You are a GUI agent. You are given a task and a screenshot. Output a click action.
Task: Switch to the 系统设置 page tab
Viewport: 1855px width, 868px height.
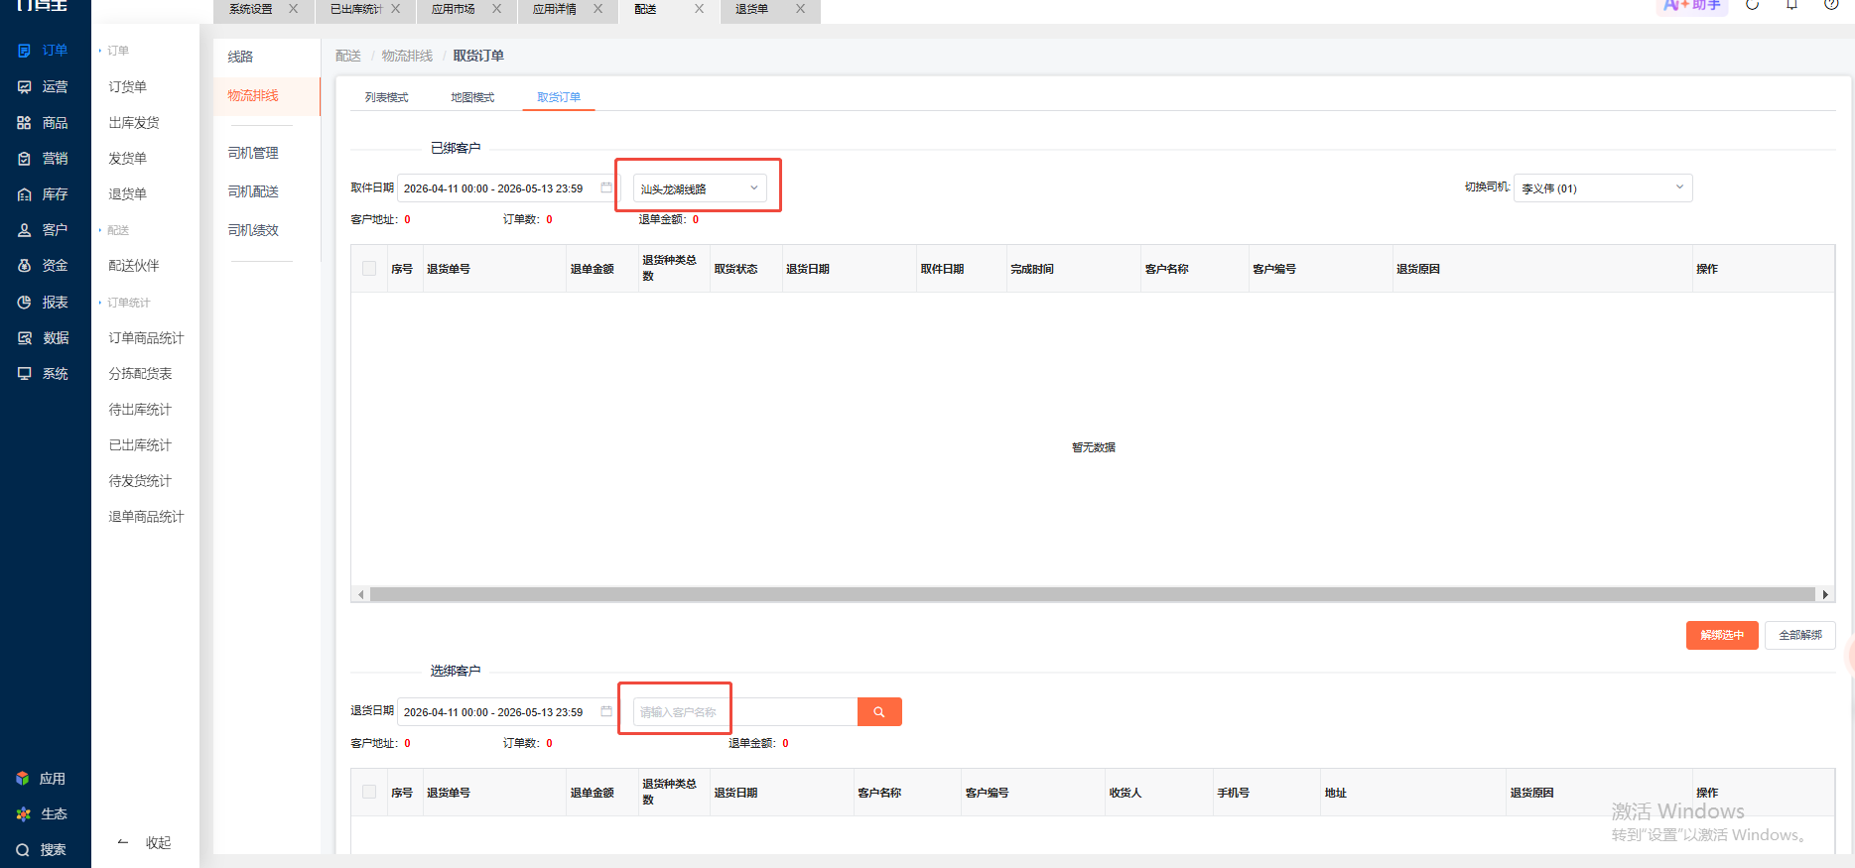(x=251, y=9)
